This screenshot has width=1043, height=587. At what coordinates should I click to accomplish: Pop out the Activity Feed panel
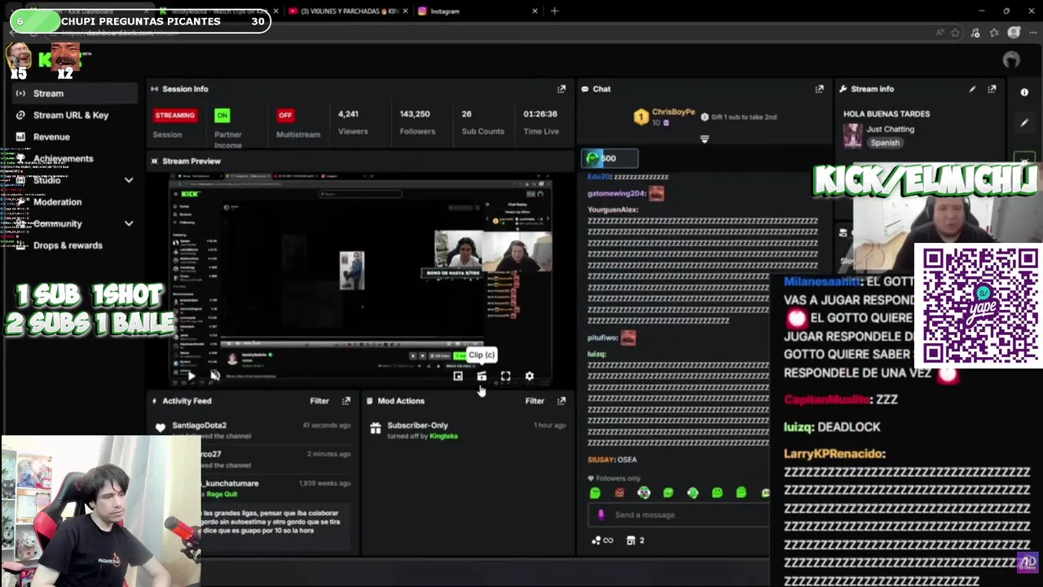pos(346,400)
